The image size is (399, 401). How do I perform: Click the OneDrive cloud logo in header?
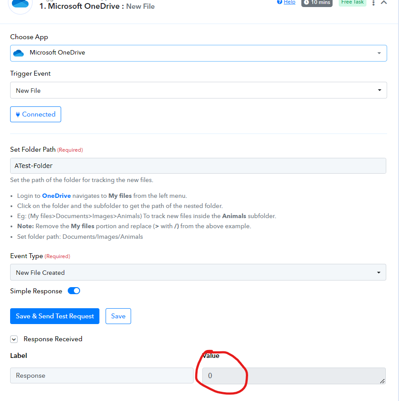pyautogui.click(x=20, y=4)
